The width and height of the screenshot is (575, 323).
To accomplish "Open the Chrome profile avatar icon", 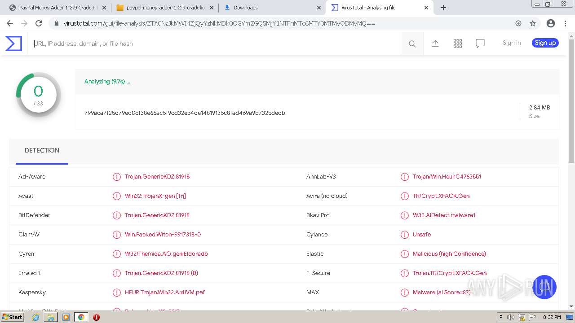I will pos(551,23).
